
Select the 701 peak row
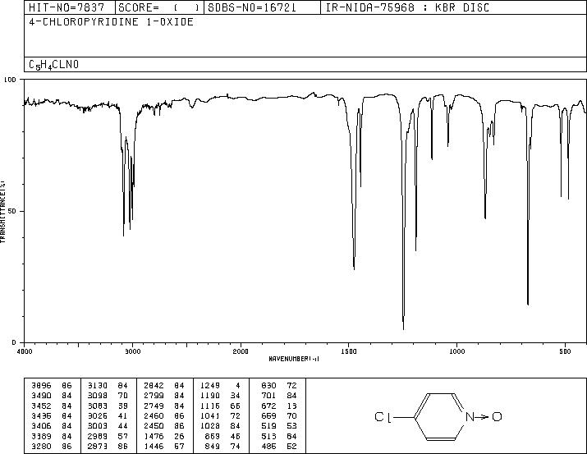tap(279, 396)
